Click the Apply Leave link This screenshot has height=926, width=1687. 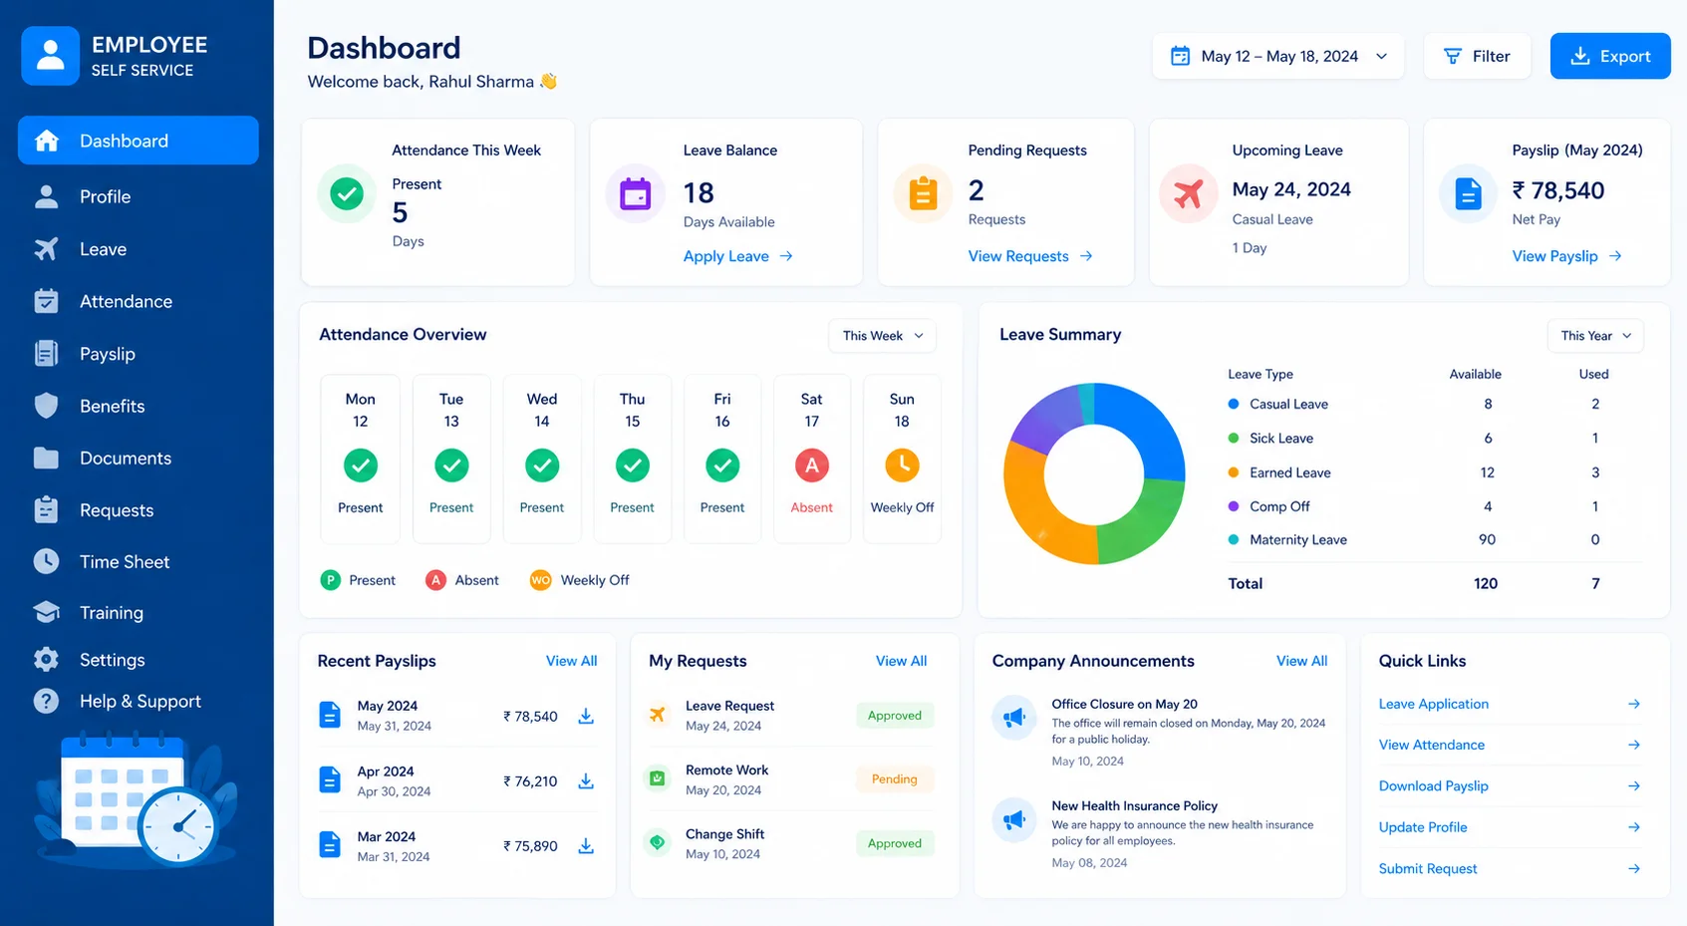point(738,256)
